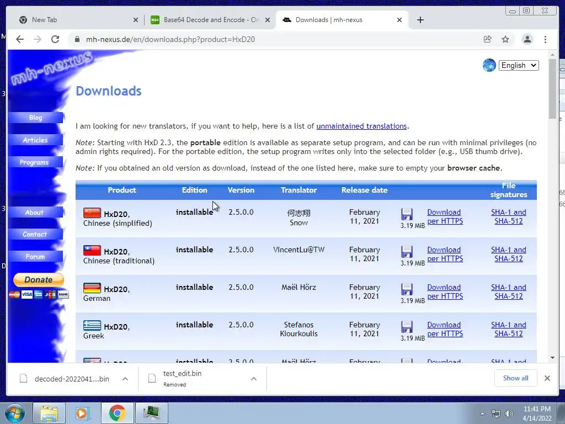This screenshot has height=424, width=565.
Task: Click floppy disk icon for Chinese simplified
Action: tap(407, 214)
